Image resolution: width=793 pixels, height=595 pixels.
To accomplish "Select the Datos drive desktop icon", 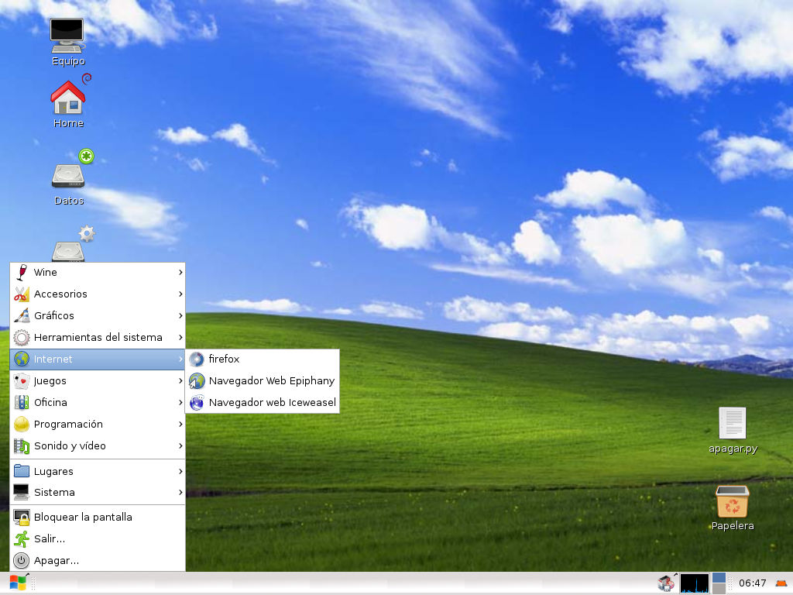I will point(68,176).
